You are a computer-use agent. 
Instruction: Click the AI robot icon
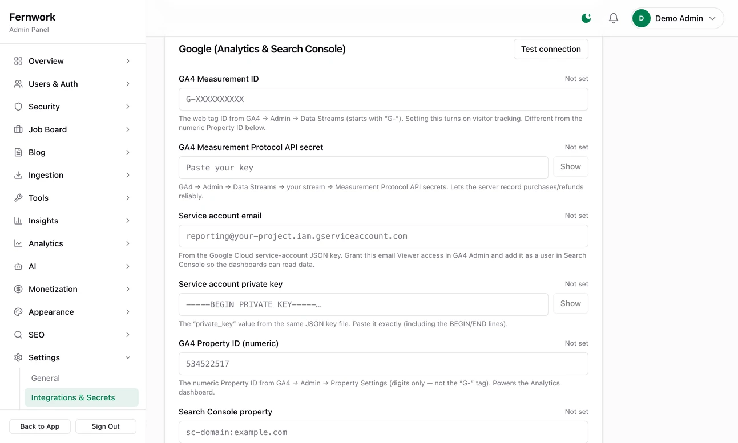(18, 266)
